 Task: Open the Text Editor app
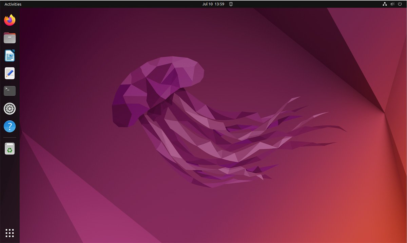click(x=9, y=73)
